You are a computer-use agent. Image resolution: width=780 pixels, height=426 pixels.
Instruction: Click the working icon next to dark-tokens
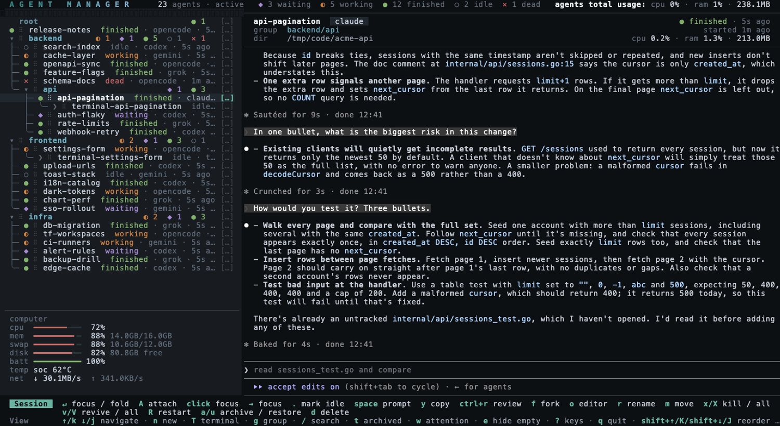[26, 191]
